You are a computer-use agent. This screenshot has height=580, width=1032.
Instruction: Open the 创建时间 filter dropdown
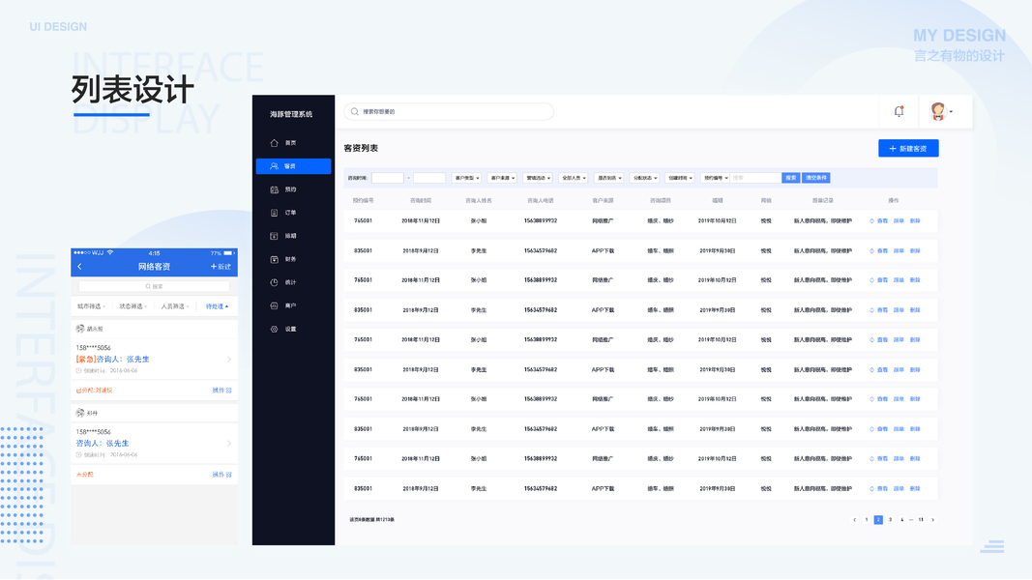pyautogui.click(x=680, y=178)
